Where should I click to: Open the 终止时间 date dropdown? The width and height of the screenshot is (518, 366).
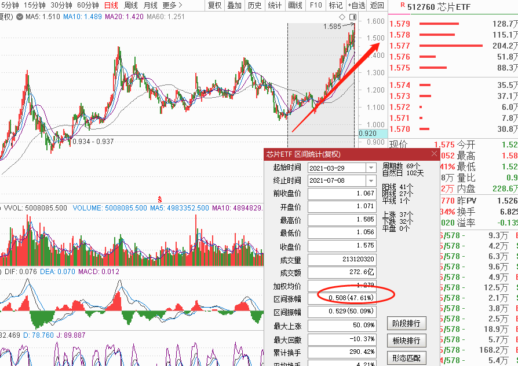(371, 181)
